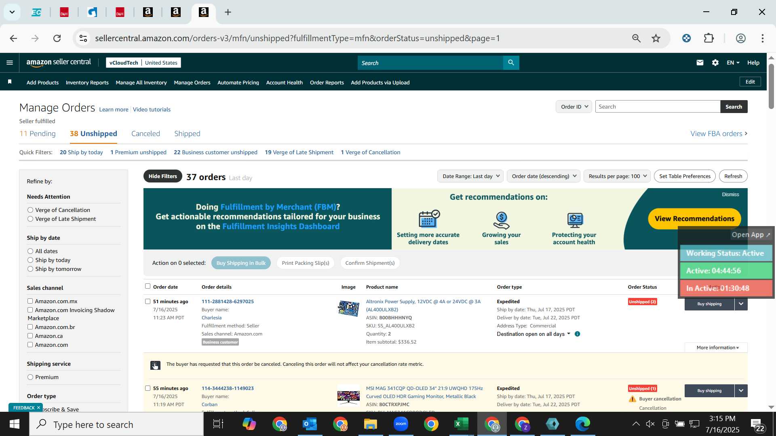Open order link 114-3444238-1149023

point(228,388)
